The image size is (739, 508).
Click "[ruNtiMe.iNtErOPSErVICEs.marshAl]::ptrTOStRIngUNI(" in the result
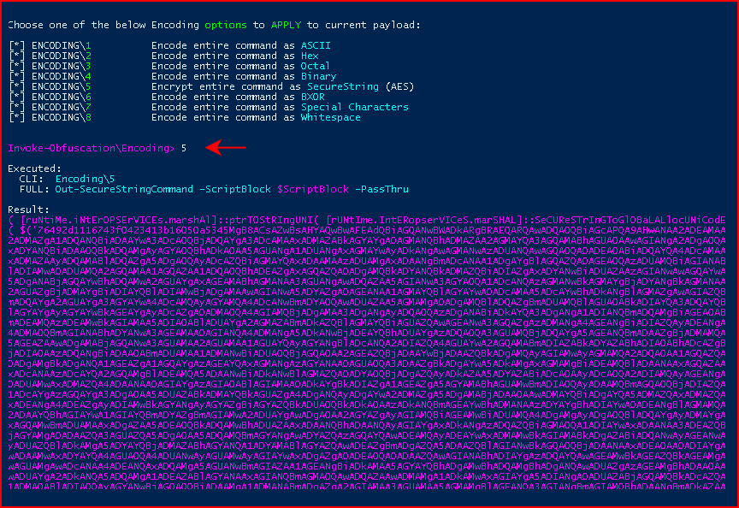(x=170, y=220)
